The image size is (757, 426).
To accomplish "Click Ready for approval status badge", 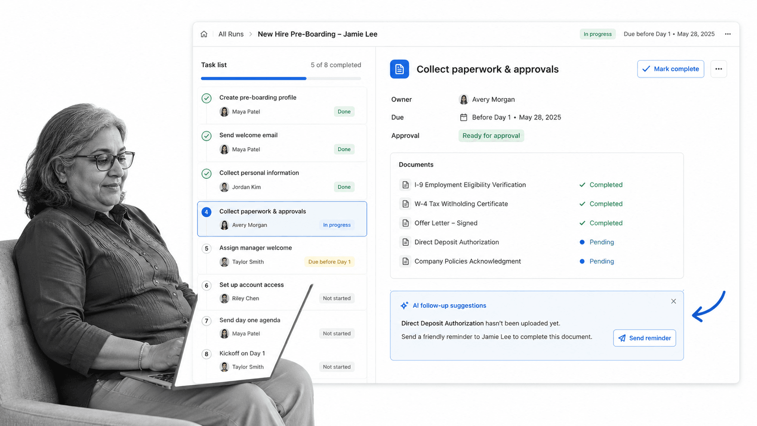I will (x=491, y=136).
